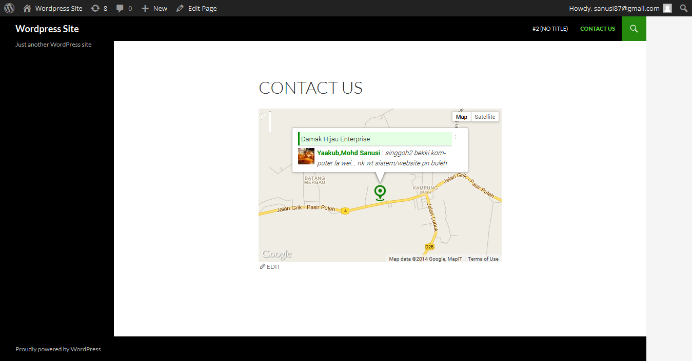Click the admin bar magnifier search icon

(684, 8)
